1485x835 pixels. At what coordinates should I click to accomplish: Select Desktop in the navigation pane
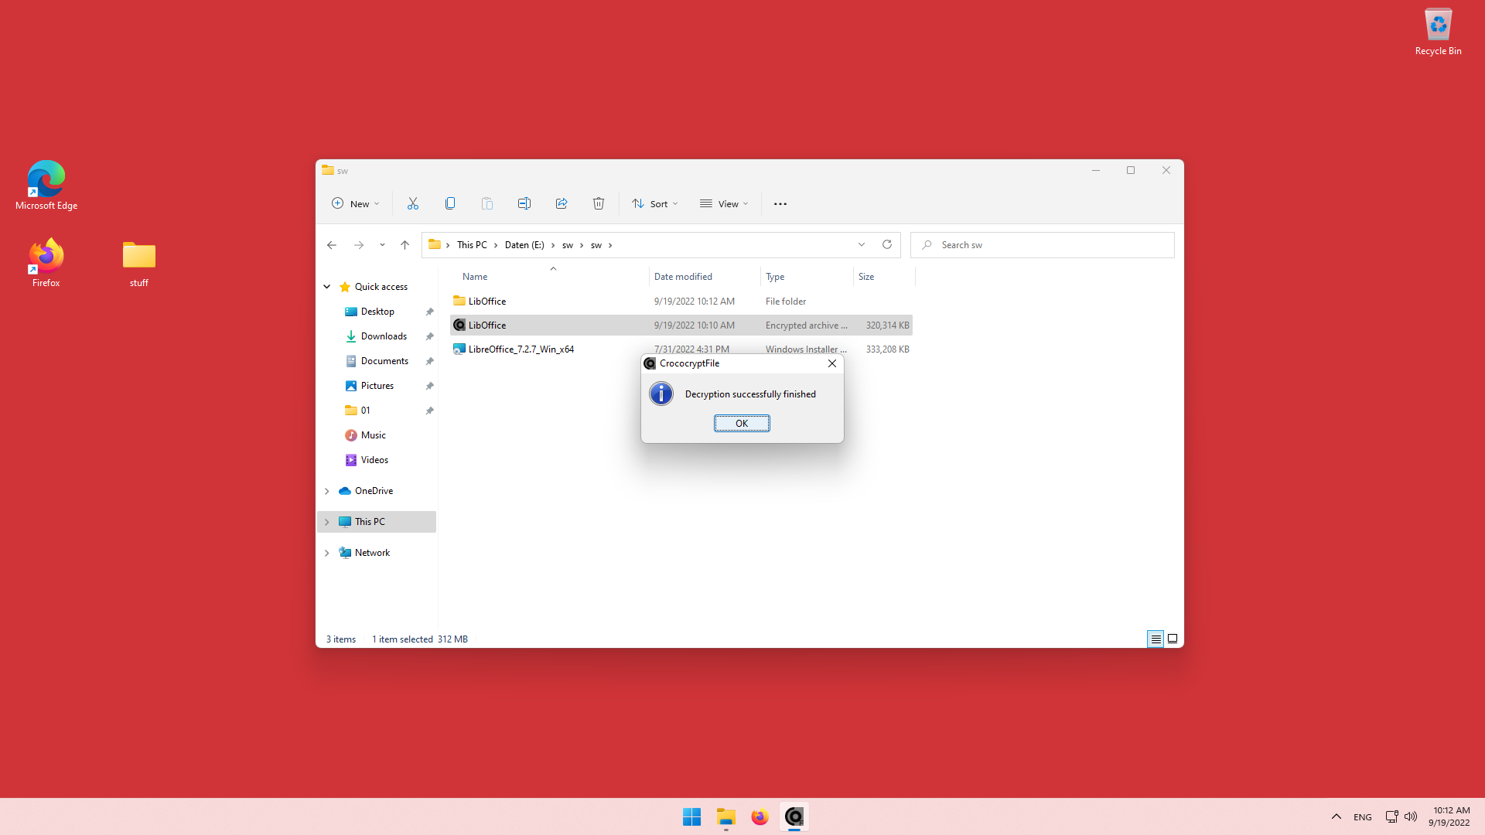(x=377, y=312)
